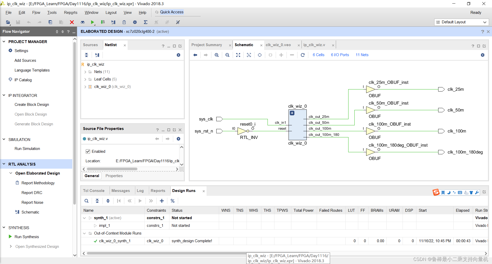492x264 pixels.
Task: Search in Design Runs panel
Action: tap(86, 201)
